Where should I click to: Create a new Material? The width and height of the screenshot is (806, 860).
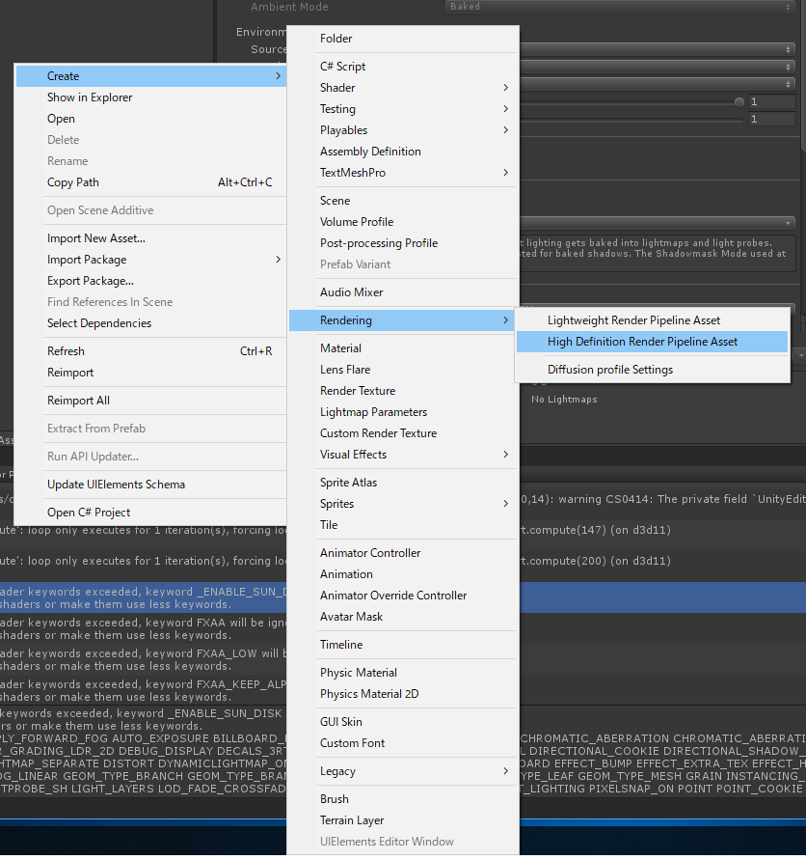403,348
